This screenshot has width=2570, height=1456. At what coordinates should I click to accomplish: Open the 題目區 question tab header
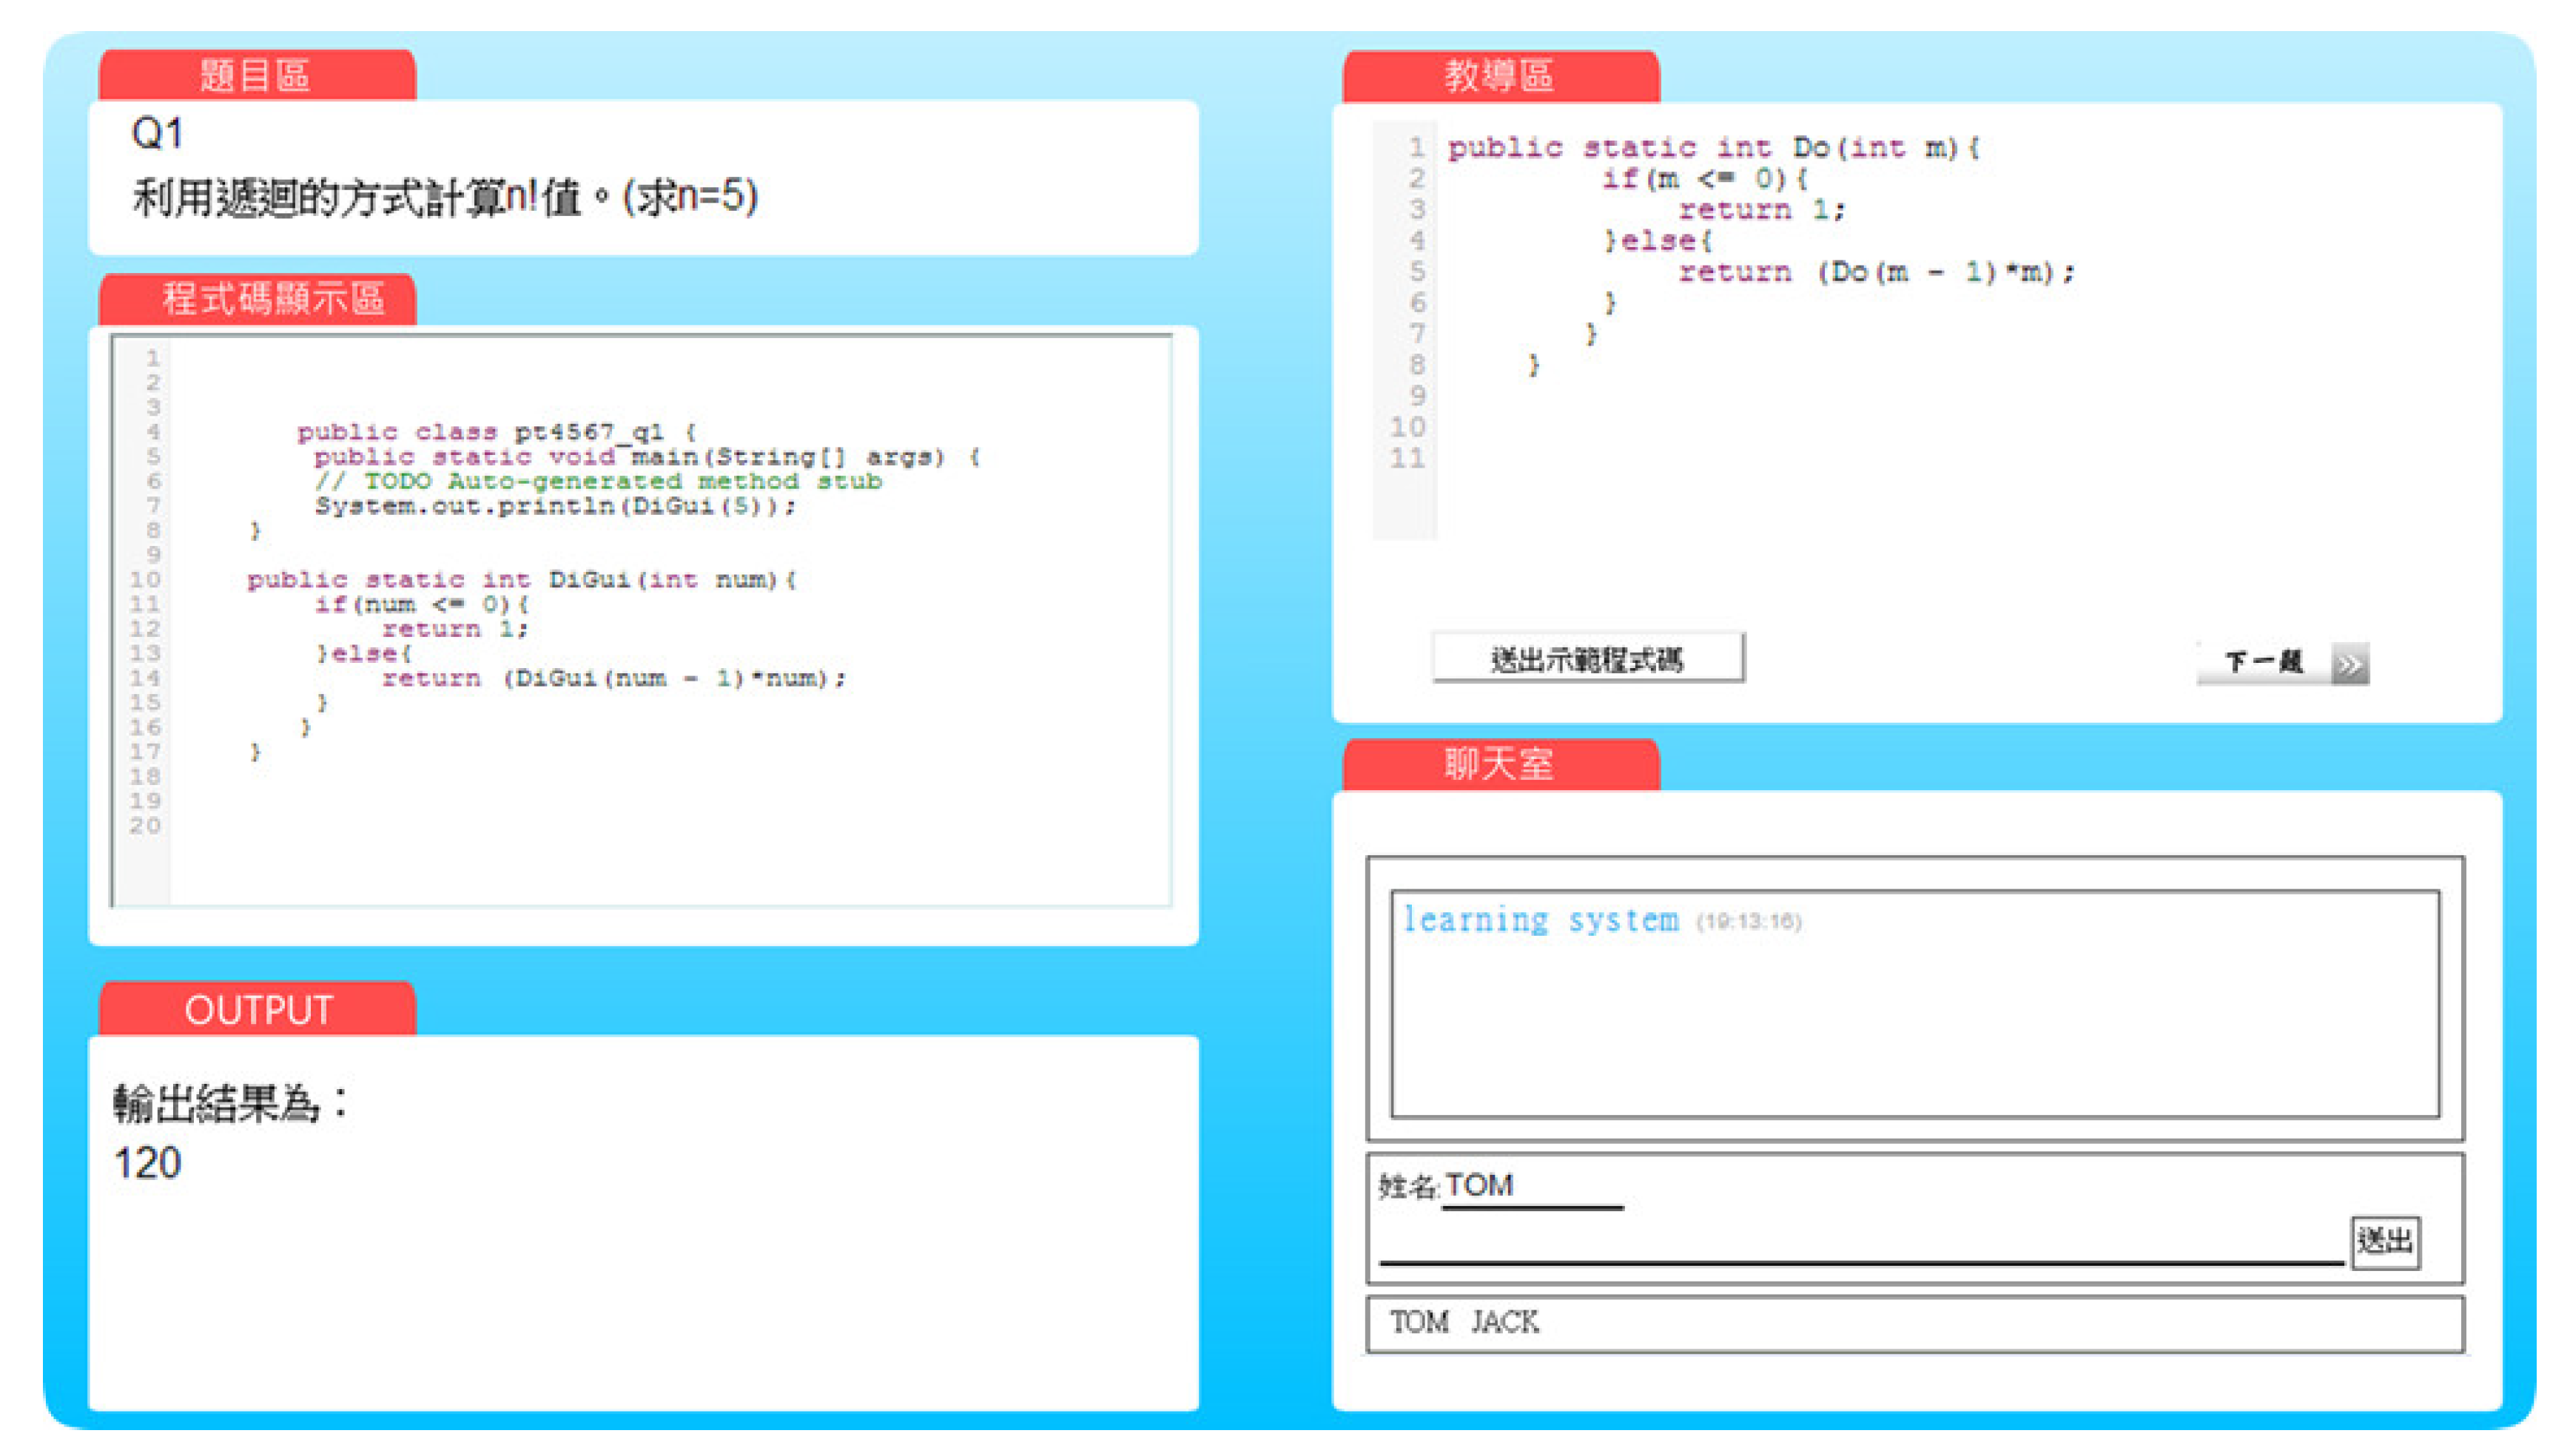point(256,76)
